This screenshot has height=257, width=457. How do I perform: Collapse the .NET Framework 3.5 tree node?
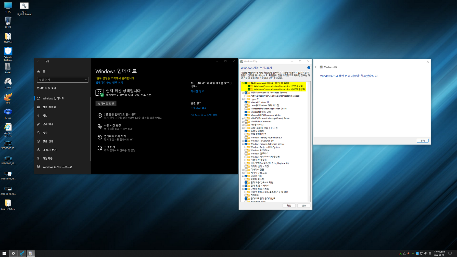(x=243, y=83)
